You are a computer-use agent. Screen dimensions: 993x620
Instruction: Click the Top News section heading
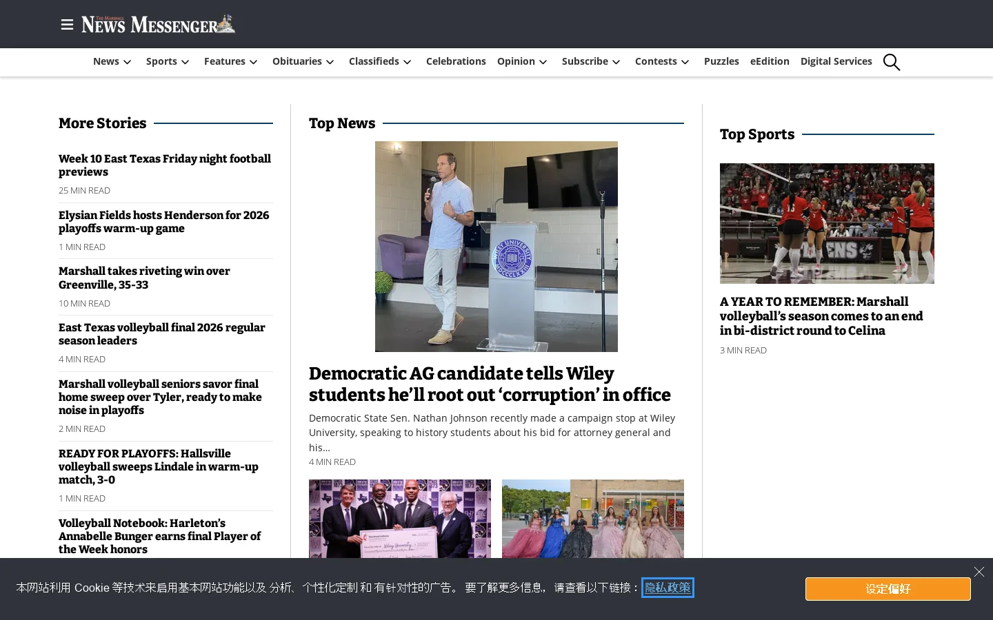click(342, 123)
